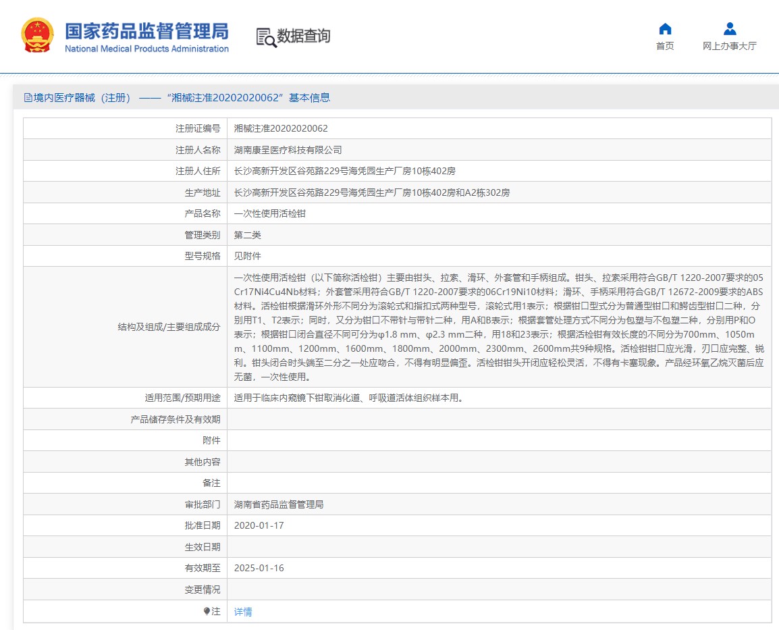Screen dimensions: 779x630
Task: Open the 详情 link
Action: coord(243,612)
